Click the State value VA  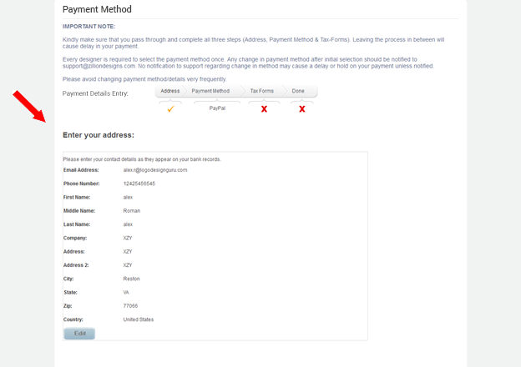(x=127, y=292)
